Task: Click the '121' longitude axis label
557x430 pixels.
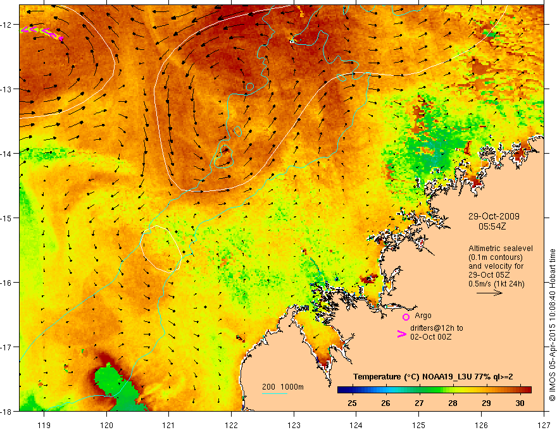Action: click(169, 425)
